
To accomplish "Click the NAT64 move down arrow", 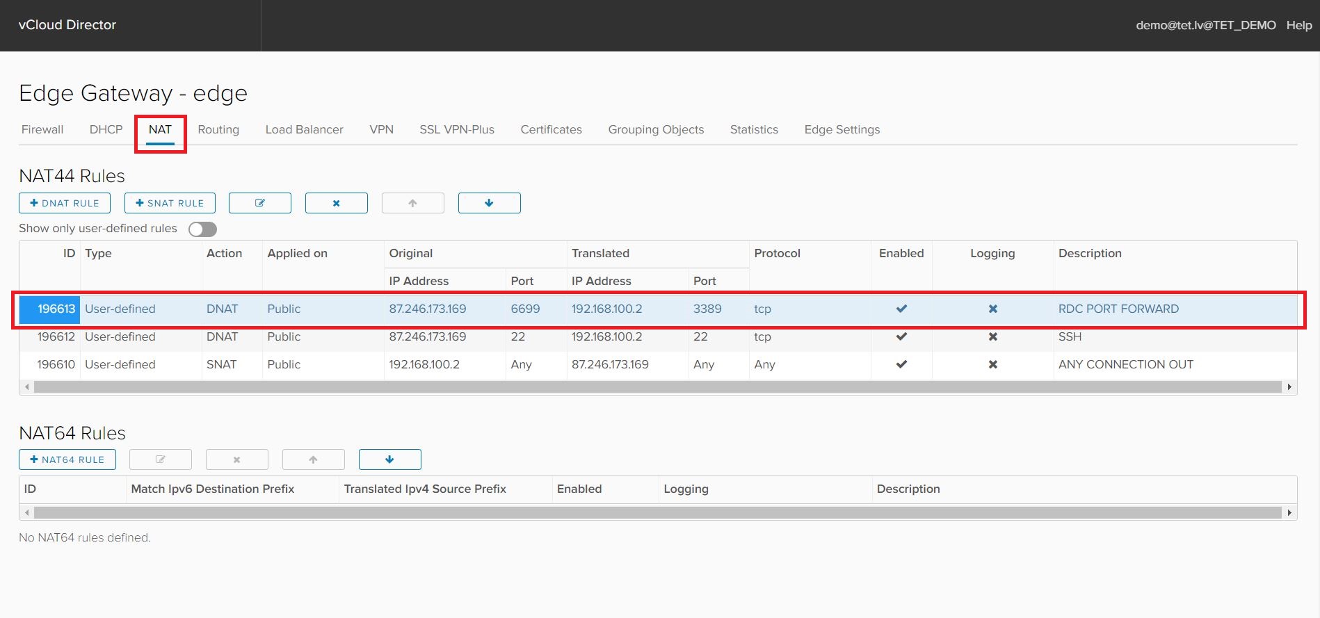I will pos(390,460).
